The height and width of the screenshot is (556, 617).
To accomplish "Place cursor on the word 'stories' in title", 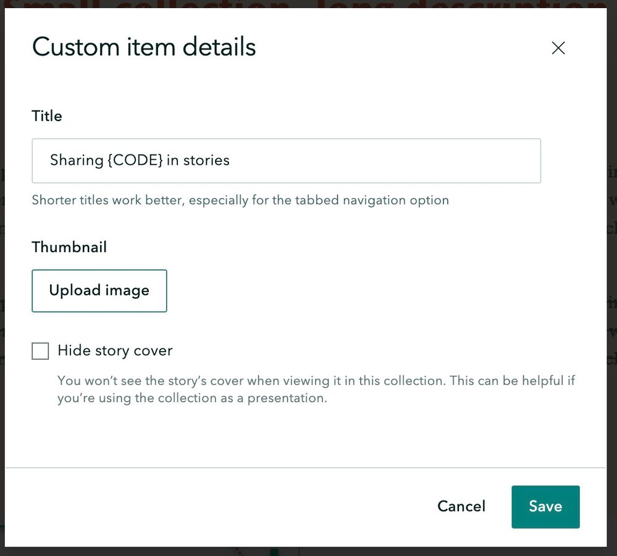I will point(206,161).
